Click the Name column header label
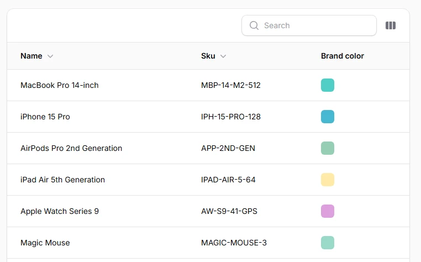Image resolution: width=421 pixels, height=262 pixels. pyautogui.click(x=31, y=56)
